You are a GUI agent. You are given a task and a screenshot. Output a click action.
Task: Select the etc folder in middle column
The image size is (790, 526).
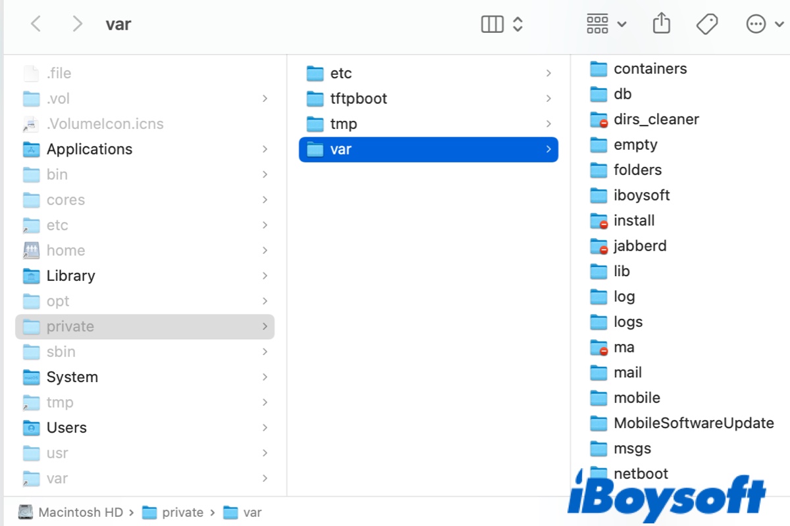point(341,74)
